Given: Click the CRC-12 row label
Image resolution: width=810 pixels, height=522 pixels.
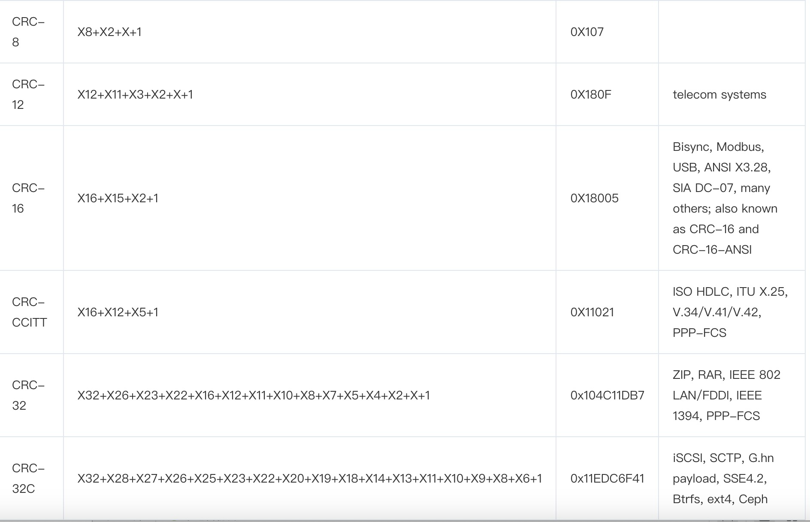Looking at the screenshot, I should pos(28,94).
